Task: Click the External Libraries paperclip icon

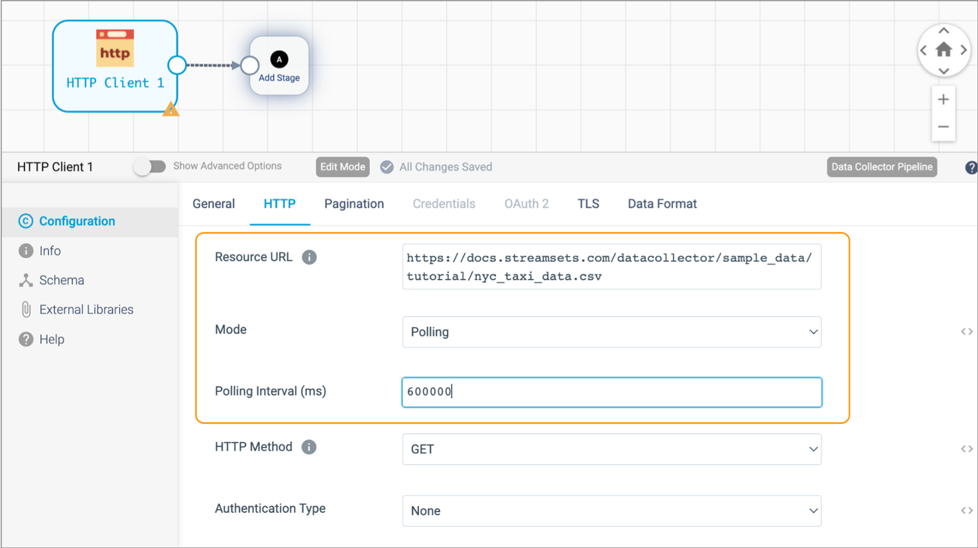Action: click(x=25, y=309)
